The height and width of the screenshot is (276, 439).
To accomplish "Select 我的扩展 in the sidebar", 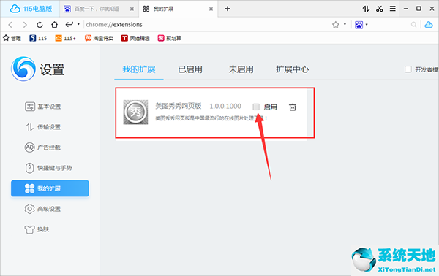I will [50, 188].
